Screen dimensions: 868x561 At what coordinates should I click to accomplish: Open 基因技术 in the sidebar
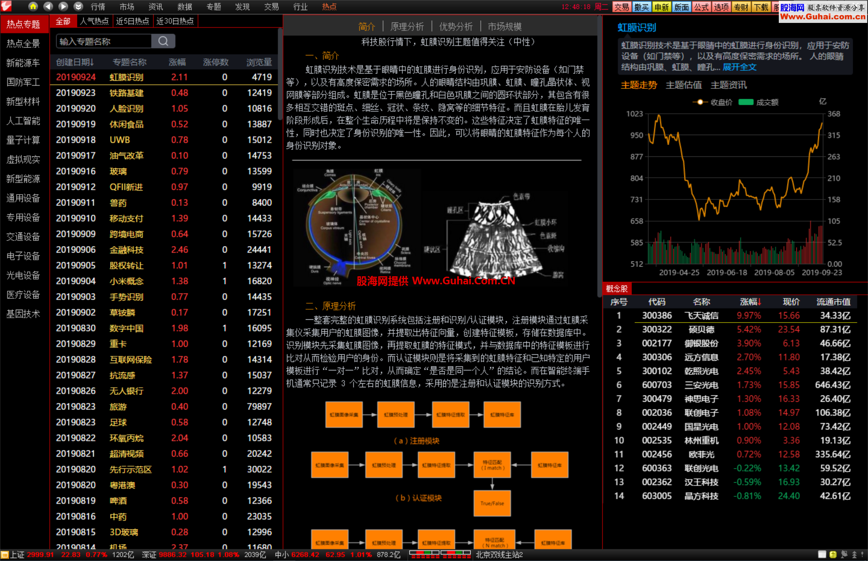click(x=23, y=314)
